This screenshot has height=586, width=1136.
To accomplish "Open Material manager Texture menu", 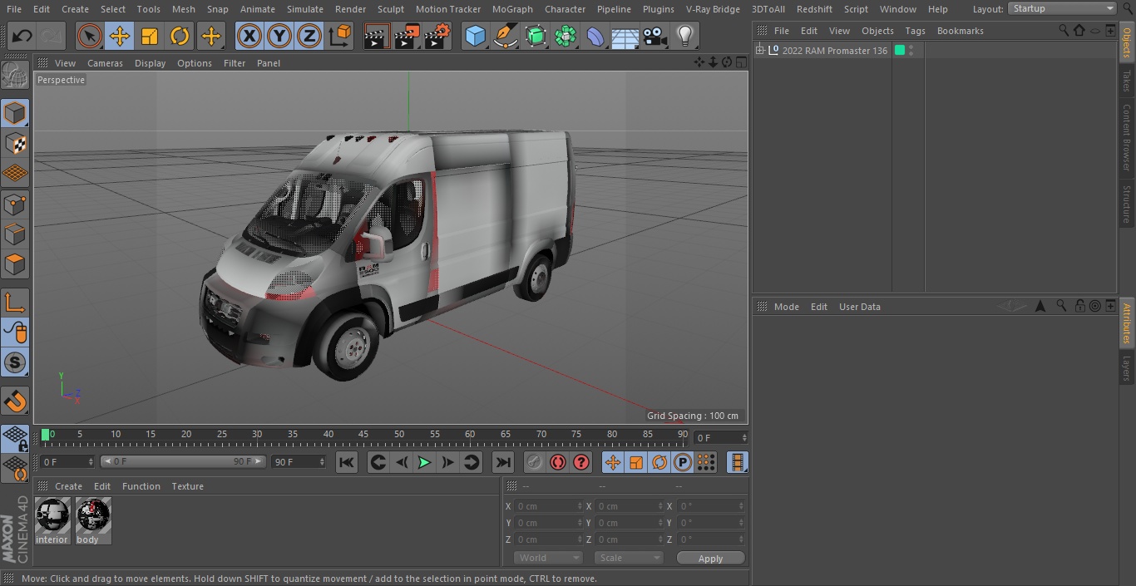I will pyautogui.click(x=187, y=486).
